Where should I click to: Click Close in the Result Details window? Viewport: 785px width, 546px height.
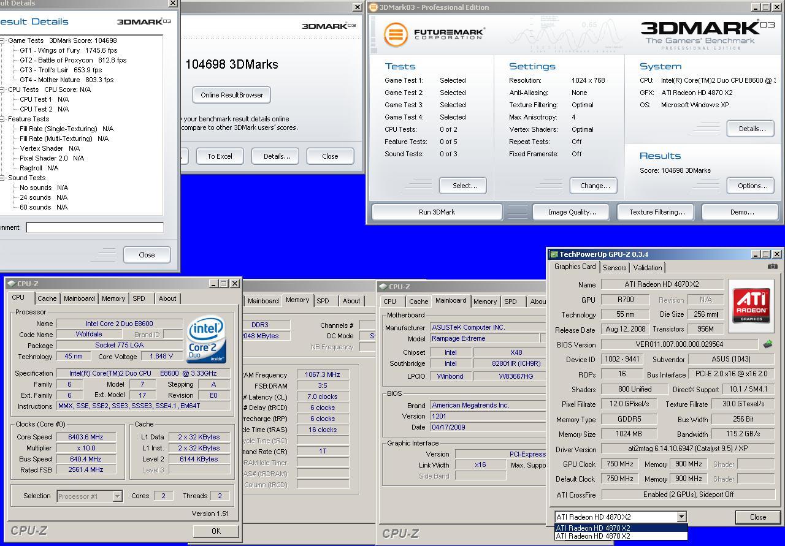coord(147,255)
